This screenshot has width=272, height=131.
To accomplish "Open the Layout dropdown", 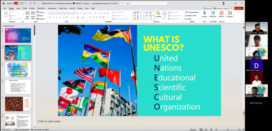I will click(41, 12).
